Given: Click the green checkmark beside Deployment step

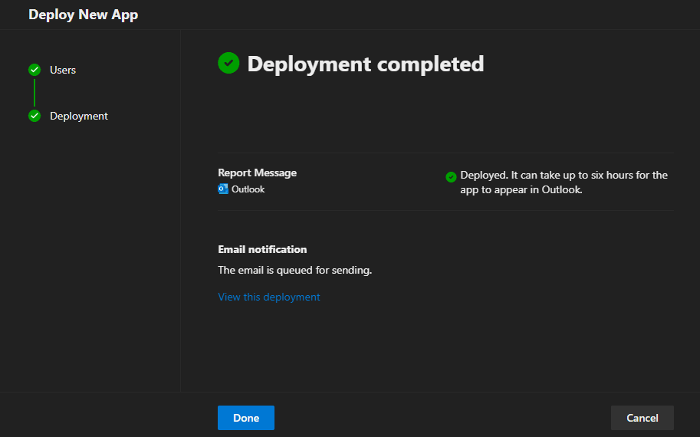Looking at the screenshot, I should coord(34,116).
